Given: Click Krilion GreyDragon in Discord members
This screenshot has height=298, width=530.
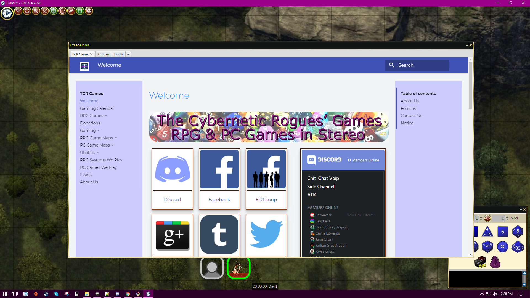Looking at the screenshot, I should coord(331,246).
